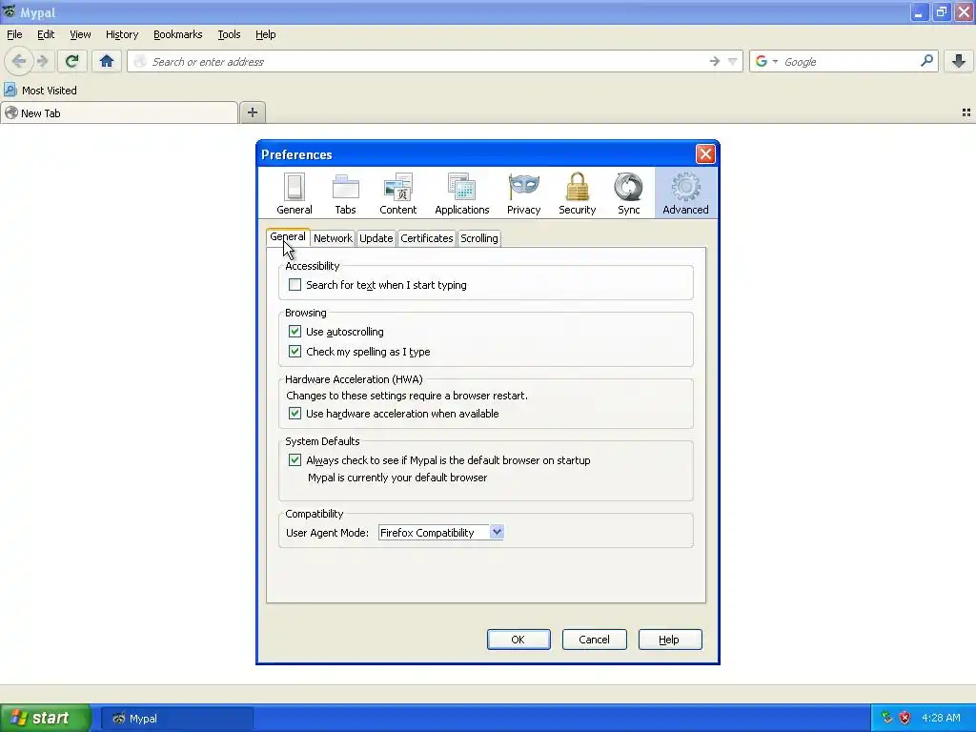Toggle Use autoscrolling checkbox

295,331
